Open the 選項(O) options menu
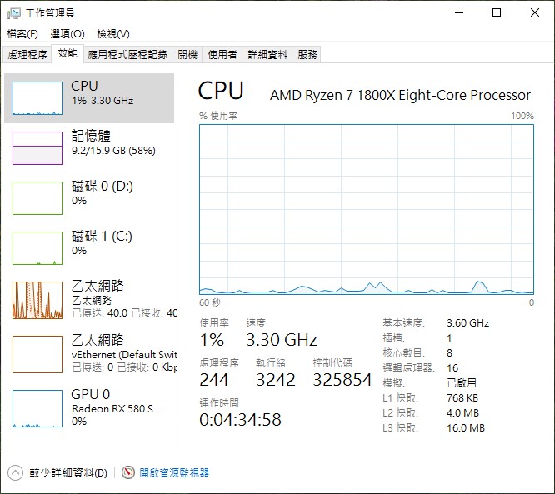Screen dimensions: 555x494 (67, 34)
